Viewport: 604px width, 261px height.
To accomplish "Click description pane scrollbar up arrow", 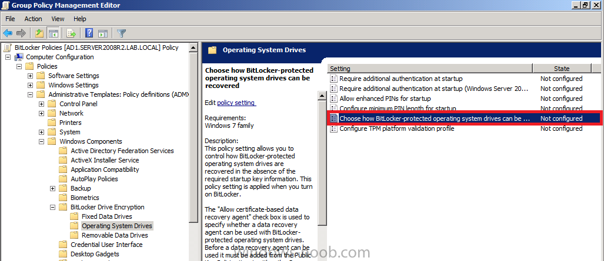I will coord(322,96).
